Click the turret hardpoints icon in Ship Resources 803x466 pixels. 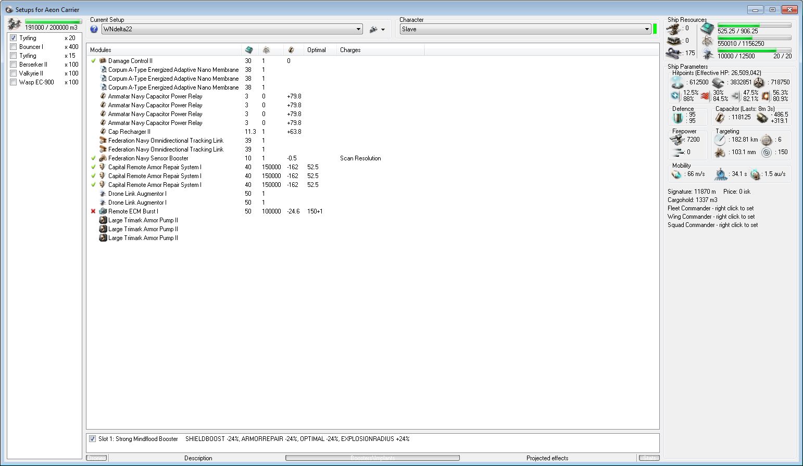(x=674, y=29)
